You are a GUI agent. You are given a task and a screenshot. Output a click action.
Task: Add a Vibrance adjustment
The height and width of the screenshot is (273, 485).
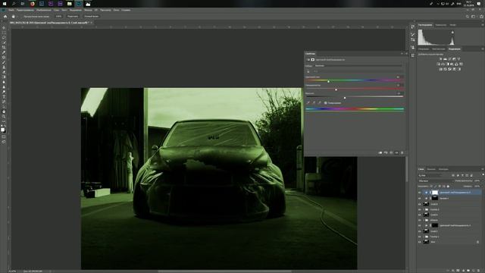click(458, 59)
